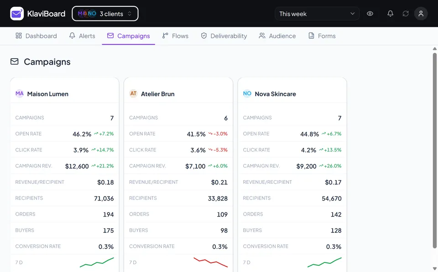Click the envelope icon beside Campaigns heading

15,61
